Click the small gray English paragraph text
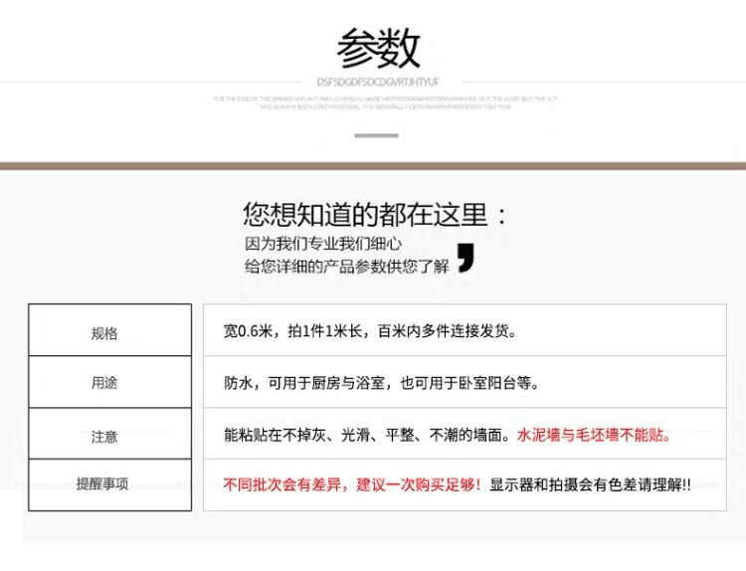 pyautogui.click(x=385, y=102)
